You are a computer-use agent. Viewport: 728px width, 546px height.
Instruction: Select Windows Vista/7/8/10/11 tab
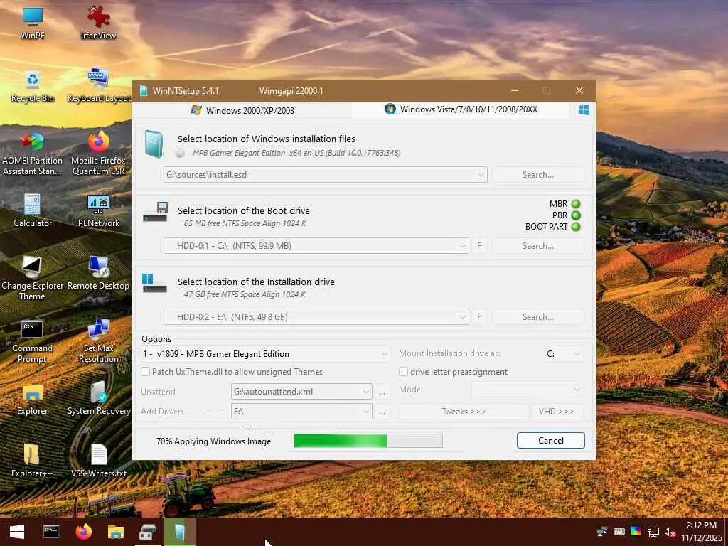pyautogui.click(x=461, y=109)
